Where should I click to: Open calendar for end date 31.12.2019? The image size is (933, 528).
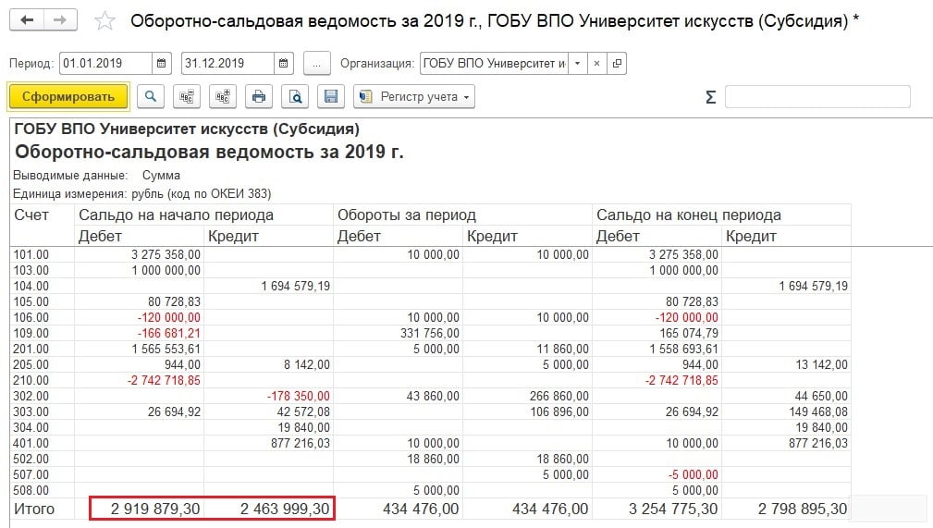[x=283, y=63]
